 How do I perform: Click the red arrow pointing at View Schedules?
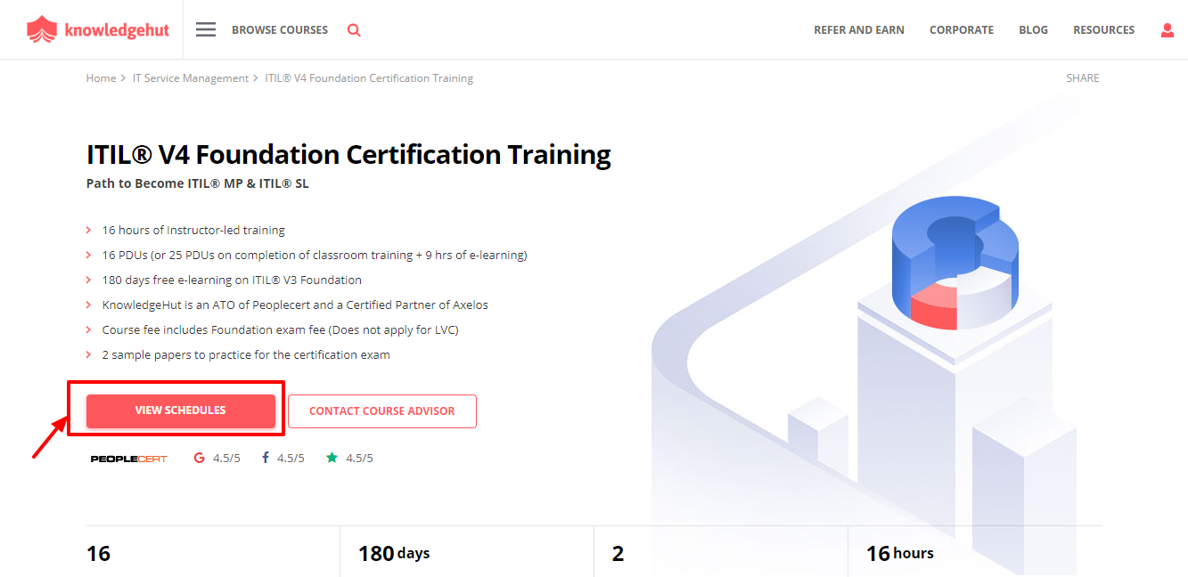coord(49,438)
